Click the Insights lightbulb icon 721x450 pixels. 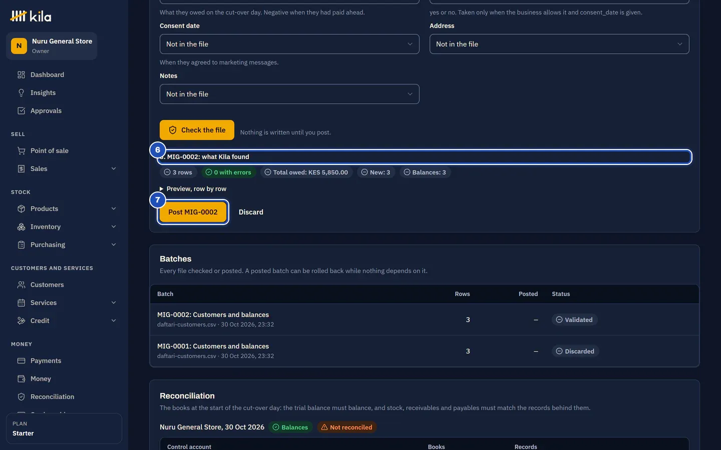click(21, 92)
